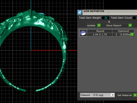The width and height of the screenshot is (137, 103).
Task: Collapse the panel with the round arrow toggle
Action: pyautogui.click(x=109, y=22)
